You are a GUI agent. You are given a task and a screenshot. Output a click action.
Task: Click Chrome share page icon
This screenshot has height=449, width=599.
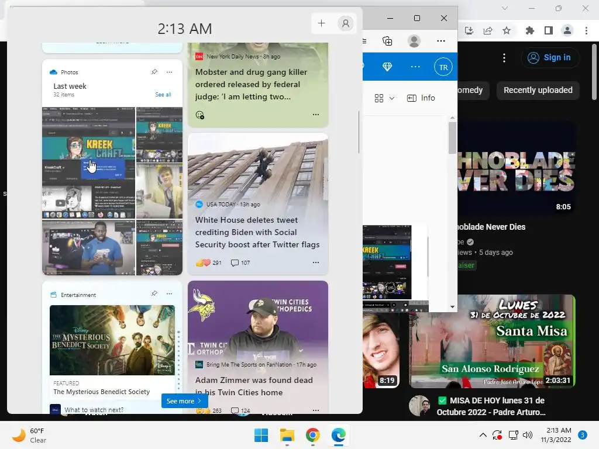coord(488,30)
